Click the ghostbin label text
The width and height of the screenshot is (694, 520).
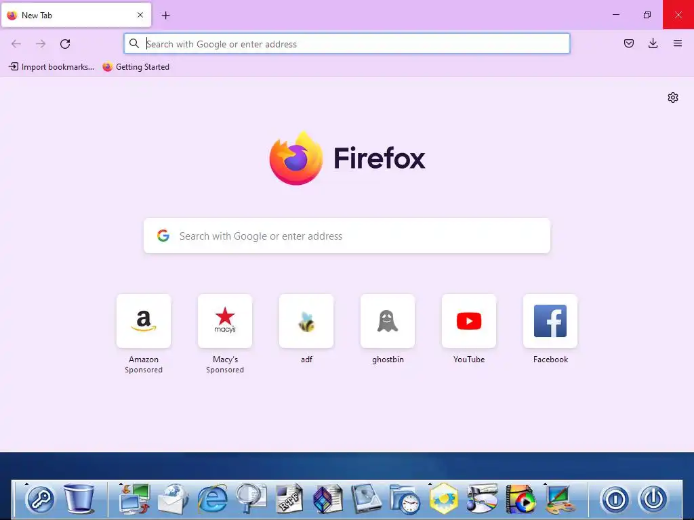pyautogui.click(x=388, y=360)
